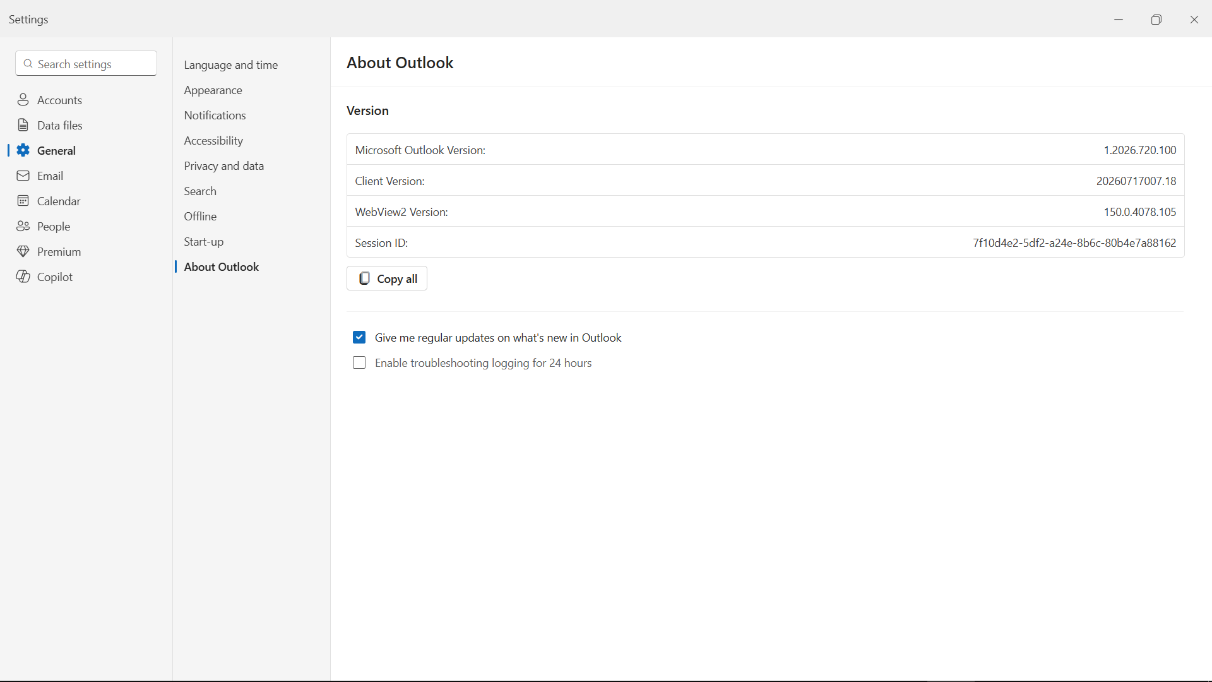Select Privacy and data

tap(224, 165)
